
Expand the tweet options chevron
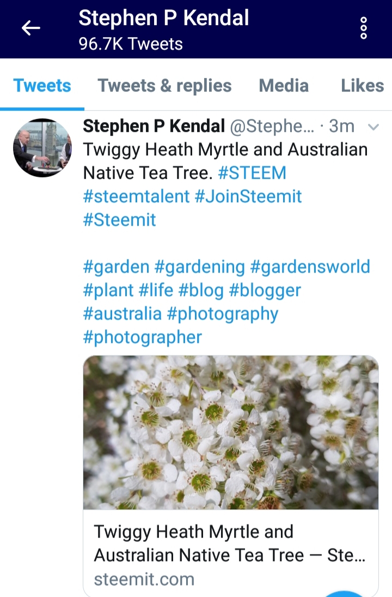click(x=373, y=127)
